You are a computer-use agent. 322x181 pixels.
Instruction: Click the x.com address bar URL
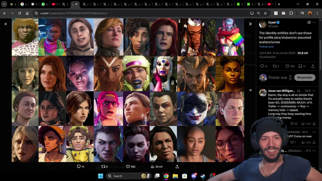point(74,13)
